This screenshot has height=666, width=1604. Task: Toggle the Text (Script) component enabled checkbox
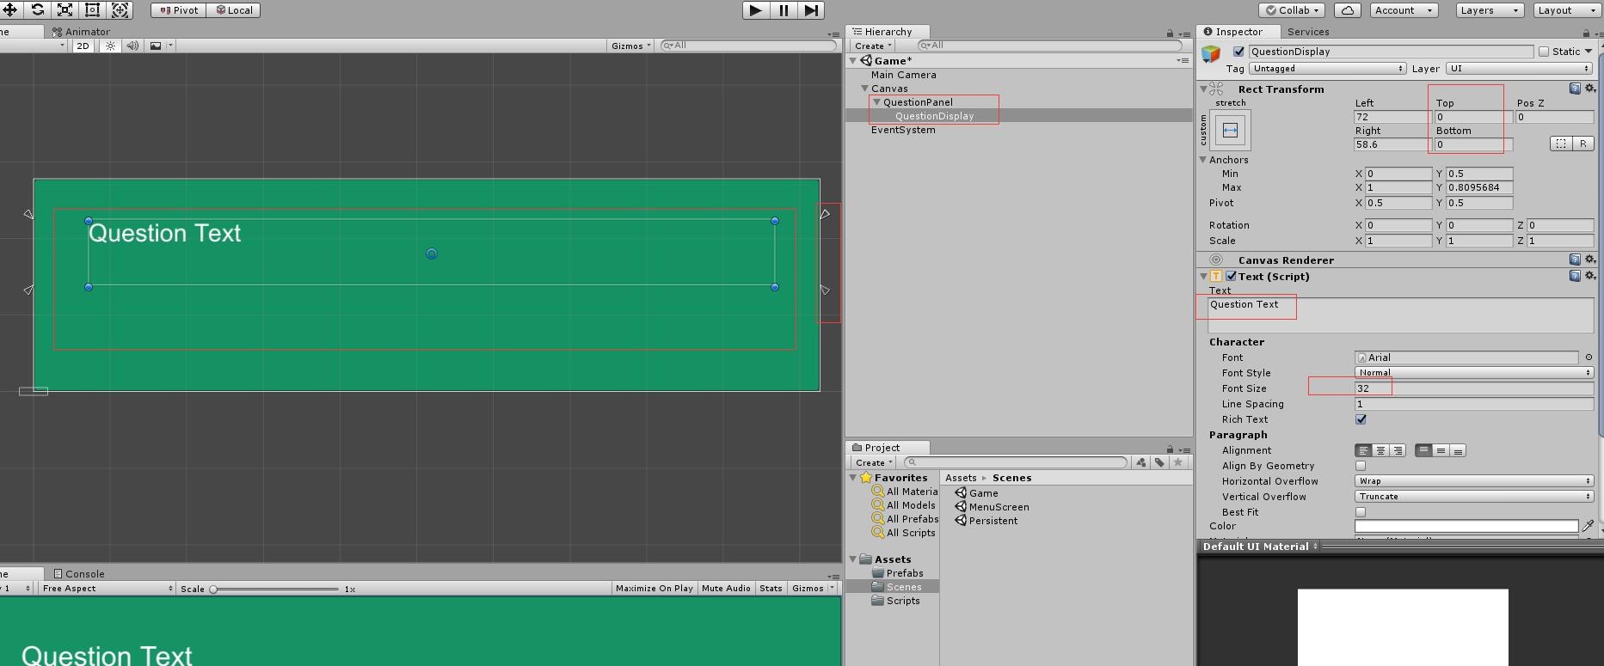click(x=1232, y=276)
